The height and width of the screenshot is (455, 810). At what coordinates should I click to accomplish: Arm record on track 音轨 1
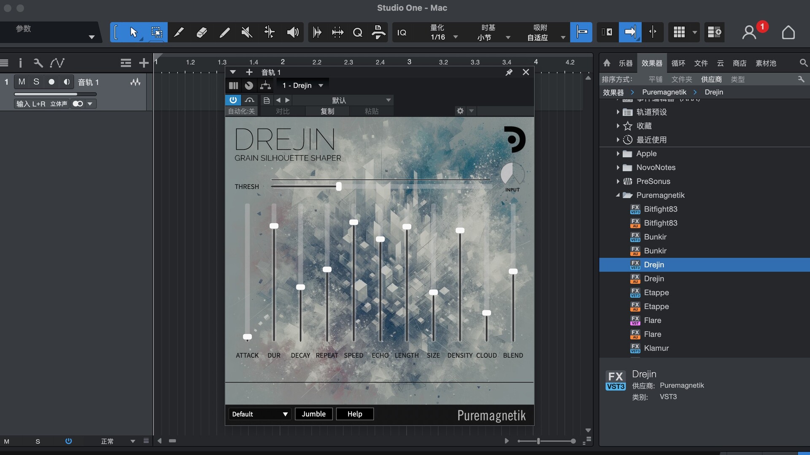[51, 82]
